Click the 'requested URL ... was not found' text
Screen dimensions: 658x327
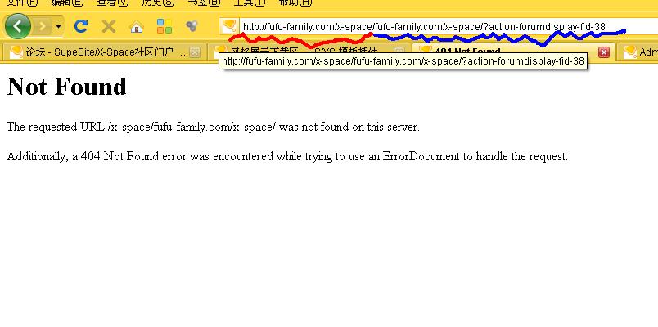213,127
